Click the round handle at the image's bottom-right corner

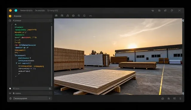(183, 94)
